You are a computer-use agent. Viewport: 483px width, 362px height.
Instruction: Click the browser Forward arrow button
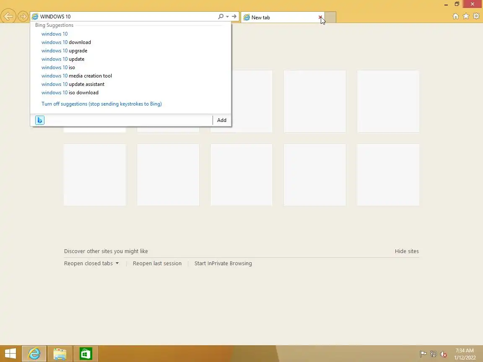pos(23,16)
